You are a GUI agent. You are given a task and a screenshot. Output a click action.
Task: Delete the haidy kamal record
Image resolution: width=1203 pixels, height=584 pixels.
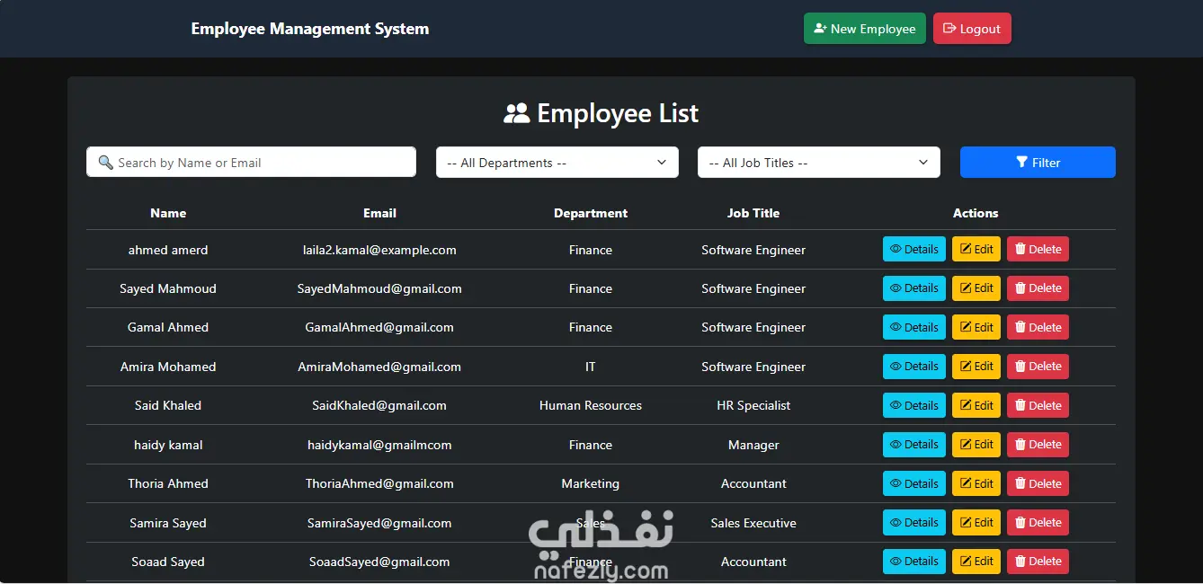(1038, 445)
